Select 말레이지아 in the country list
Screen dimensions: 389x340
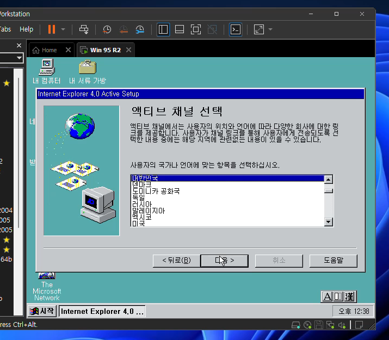[227, 211]
